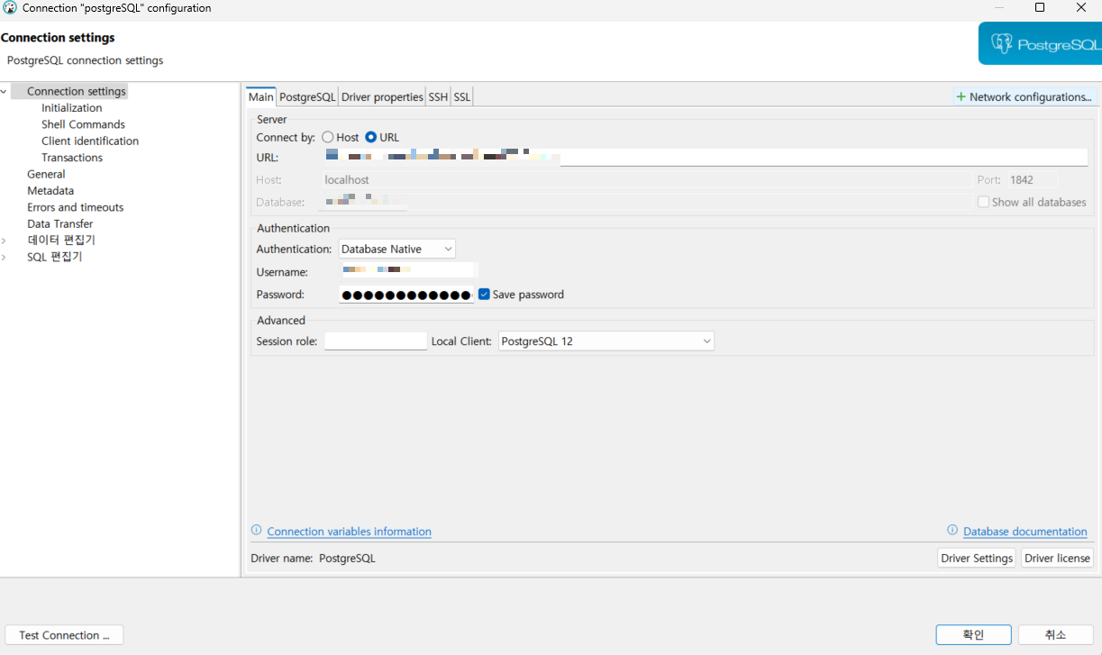
Task: Select 데이터 편집기 in the tree
Action: pyautogui.click(x=61, y=241)
